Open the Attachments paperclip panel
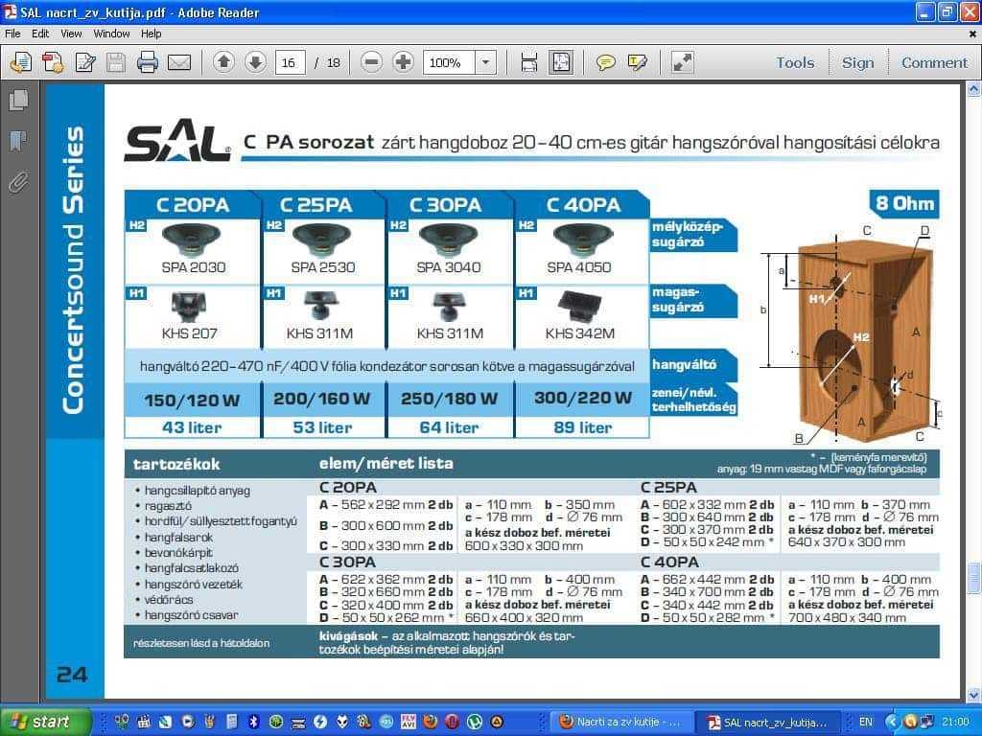 pos(19,182)
